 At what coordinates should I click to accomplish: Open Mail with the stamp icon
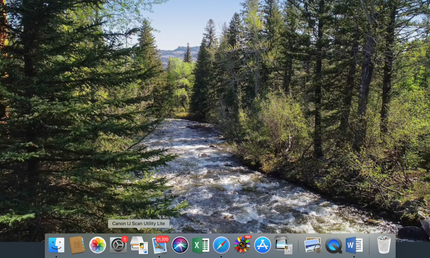[159, 245]
